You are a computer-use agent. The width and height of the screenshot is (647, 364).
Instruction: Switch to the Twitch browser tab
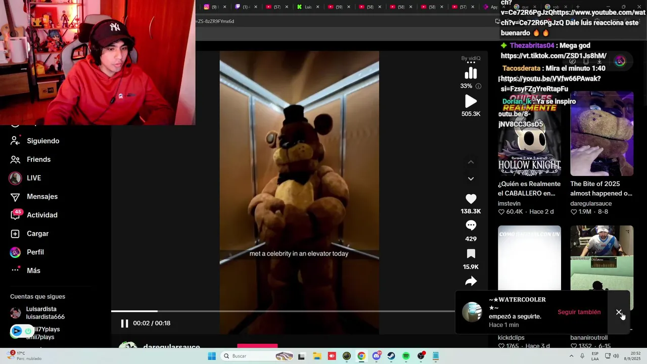pyautogui.click(x=242, y=7)
